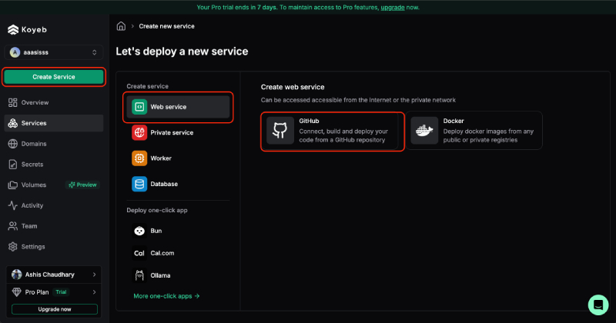Click the Trial badge
The height and width of the screenshot is (323, 616).
(61, 292)
